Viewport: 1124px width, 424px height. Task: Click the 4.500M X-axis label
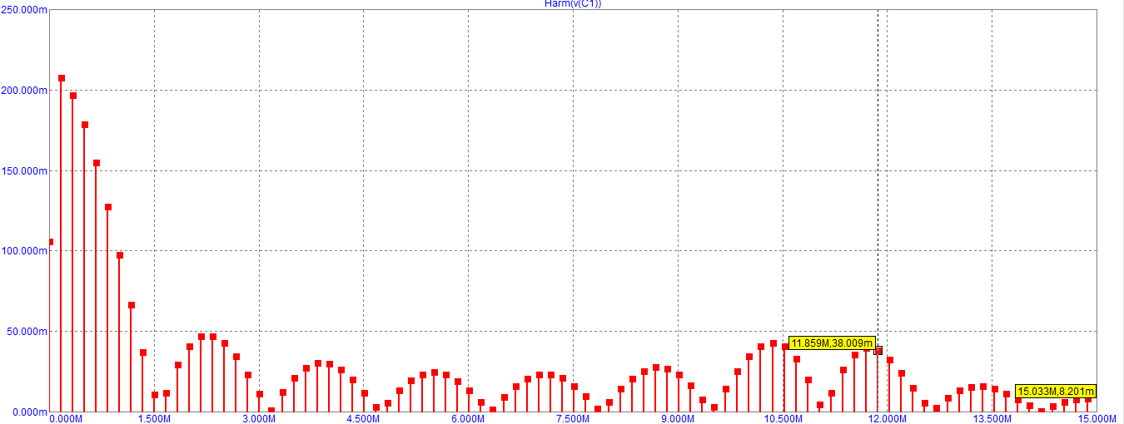364,418
